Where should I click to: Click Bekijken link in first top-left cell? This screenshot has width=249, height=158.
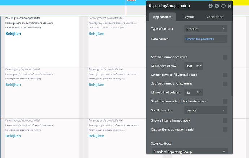[x=13, y=34]
